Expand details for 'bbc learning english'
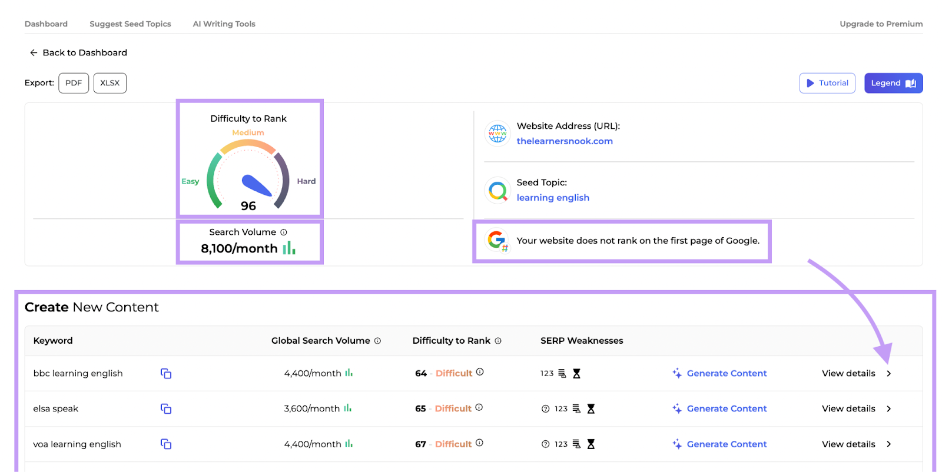This screenshot has width=942, height=472. click(857, 374)
